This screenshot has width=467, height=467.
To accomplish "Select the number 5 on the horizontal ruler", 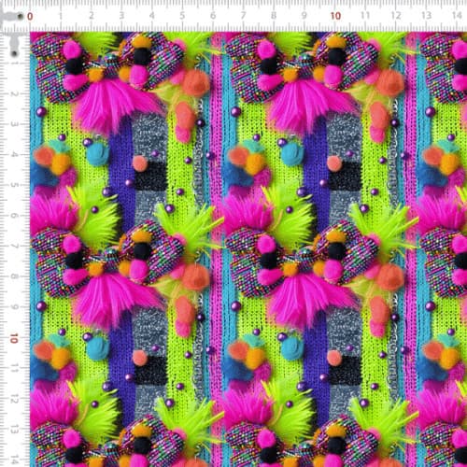I will click(182, 16).
